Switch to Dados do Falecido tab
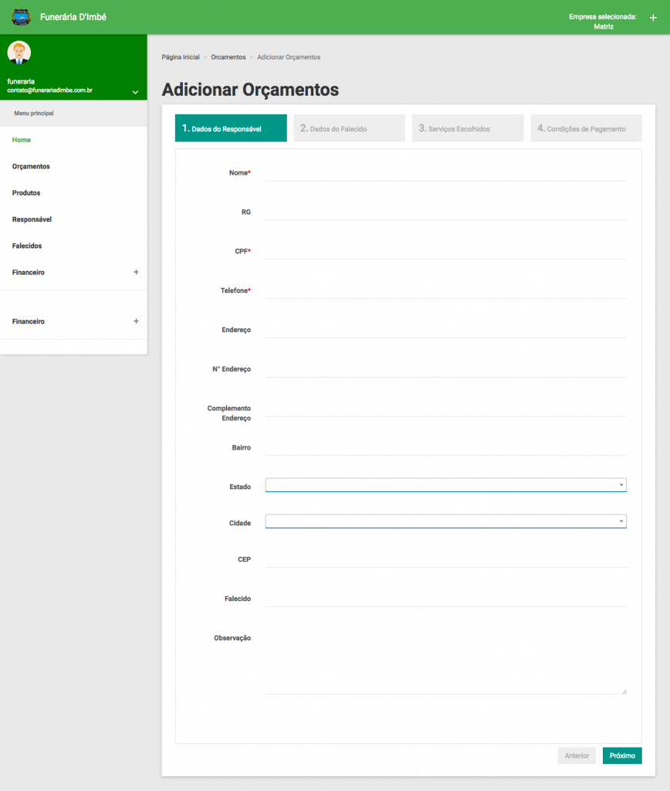This screenshot has width=670, height=791. click(349, 128)
